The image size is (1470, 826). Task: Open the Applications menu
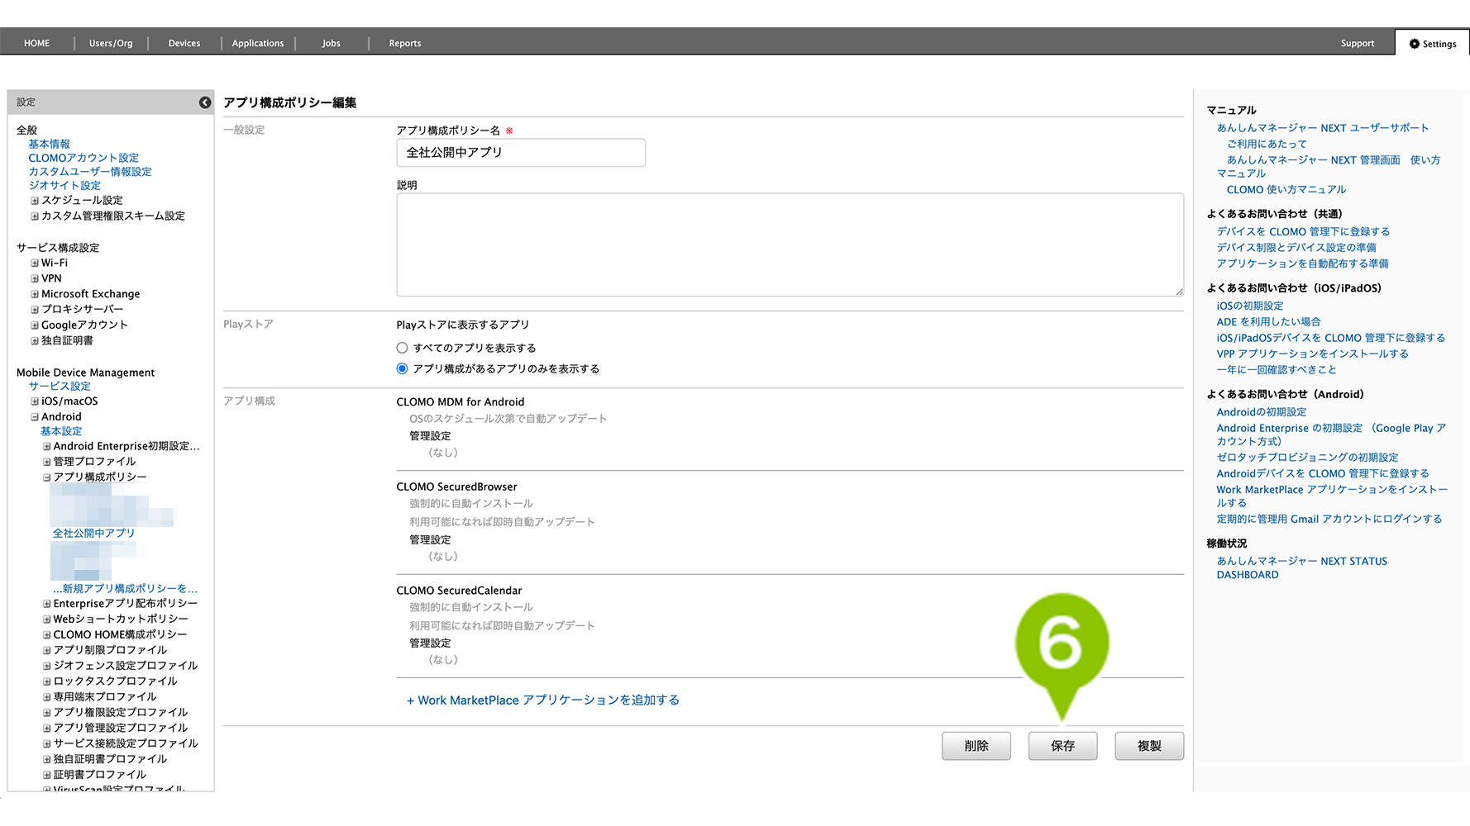pos(258,43)
